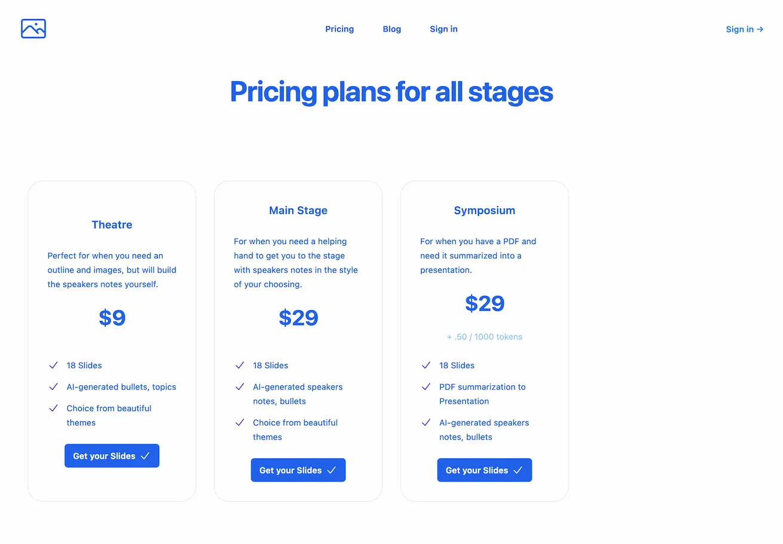This screenshot has width=783, height=544.
Task: Click the checkmark beside AI-generated bullets, topics
Action: pos(53,387)
